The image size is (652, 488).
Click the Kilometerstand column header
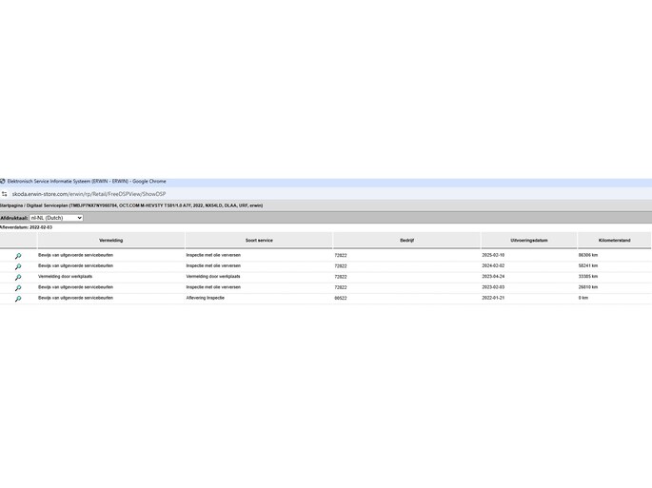click(x=614, y=241)
